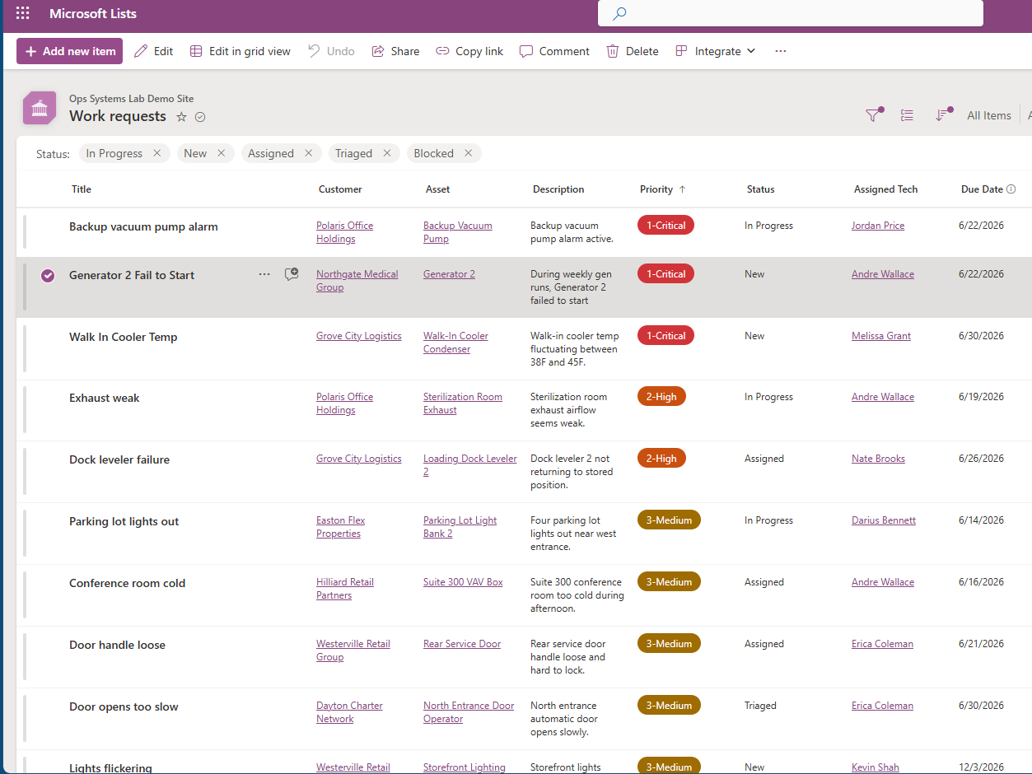The image size is (1032, 774).
Task: Click Edit in the toolbar
Action: click(x=153, y=51)
